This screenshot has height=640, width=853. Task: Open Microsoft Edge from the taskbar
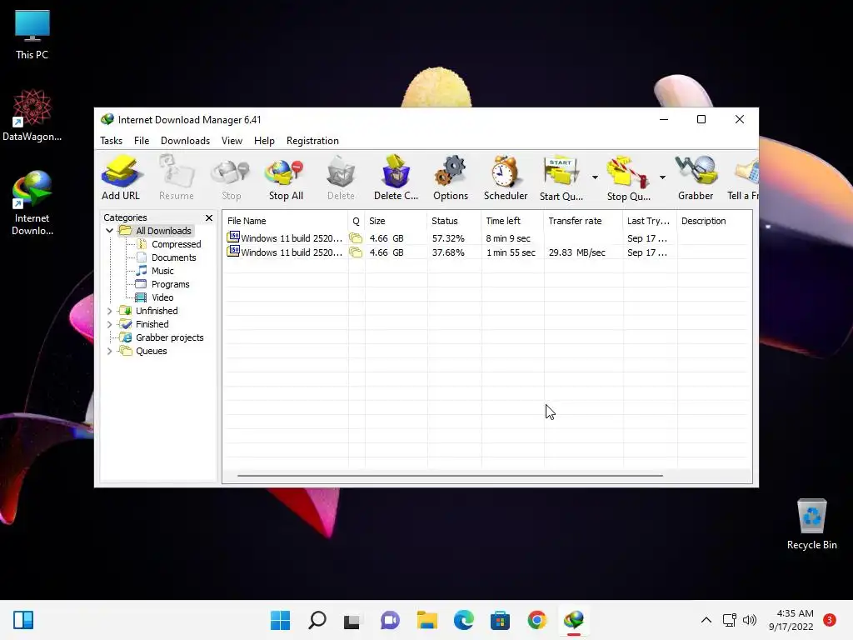[x=463, y=620]
